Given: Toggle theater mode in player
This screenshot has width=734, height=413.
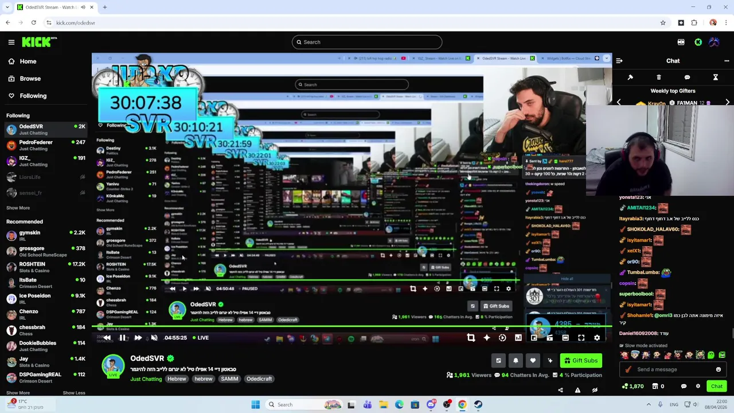Looking at the screenshot, I should click(x=565, y=338).
